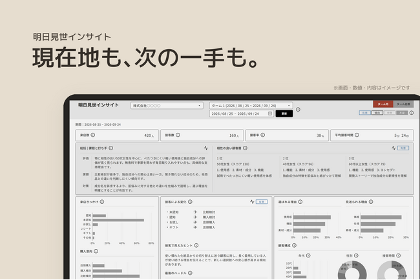Click pulse icon in 総括 panel

[x=205, y=148]
